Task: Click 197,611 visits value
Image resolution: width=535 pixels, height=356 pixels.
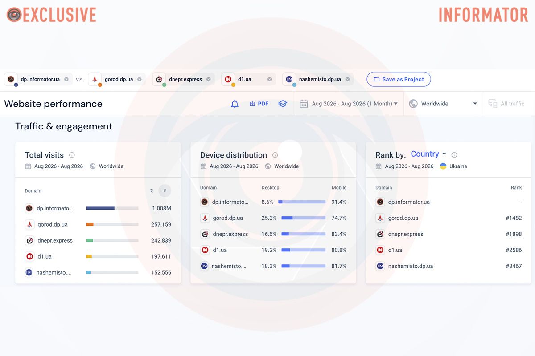Action: (x=161, y=256)
